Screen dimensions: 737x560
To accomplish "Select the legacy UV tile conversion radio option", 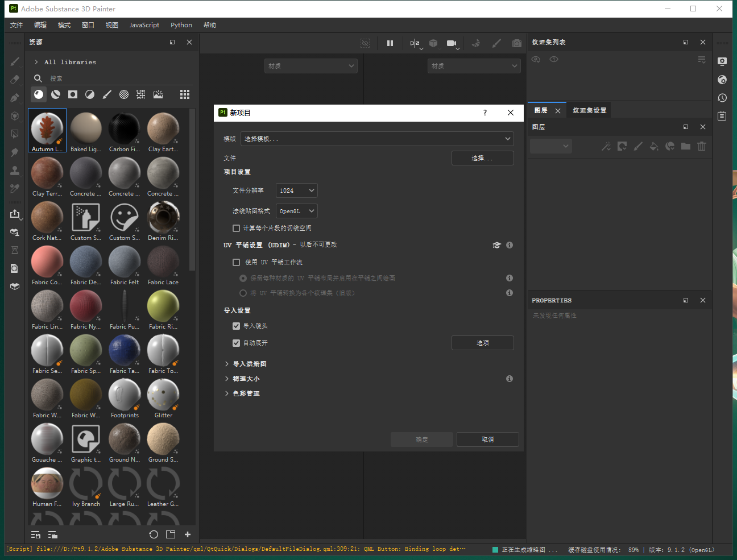I will (x=243, y=293).
